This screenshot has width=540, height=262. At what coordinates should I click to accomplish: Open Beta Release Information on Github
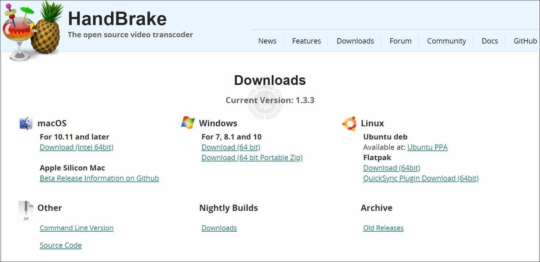[99, 178]
